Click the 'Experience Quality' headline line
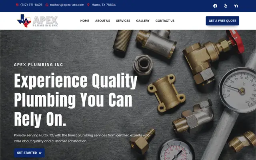This screenshot has height=160, width=256. pyautogui.click(x=76, y=81)
